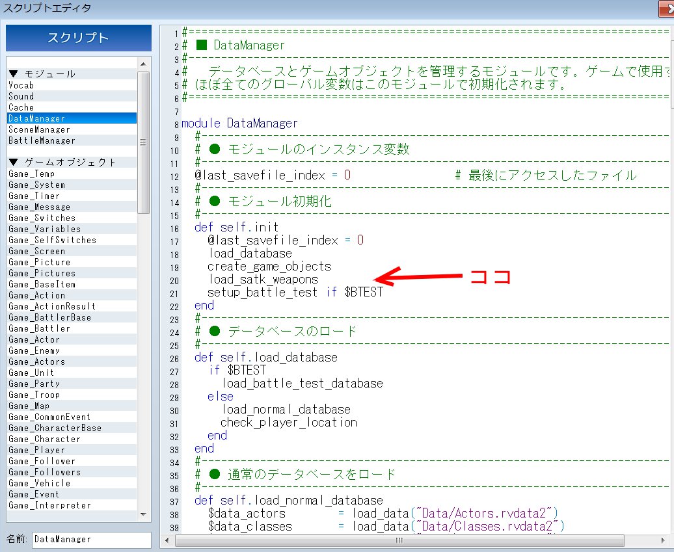The image size is (674, 552).
Task: Click the ▼ ゲームオブジェクト section header
Action: click(62, 162)
